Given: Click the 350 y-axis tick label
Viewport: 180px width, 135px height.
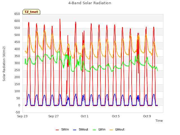Looking at the screenshot, I should pos(17,56).
